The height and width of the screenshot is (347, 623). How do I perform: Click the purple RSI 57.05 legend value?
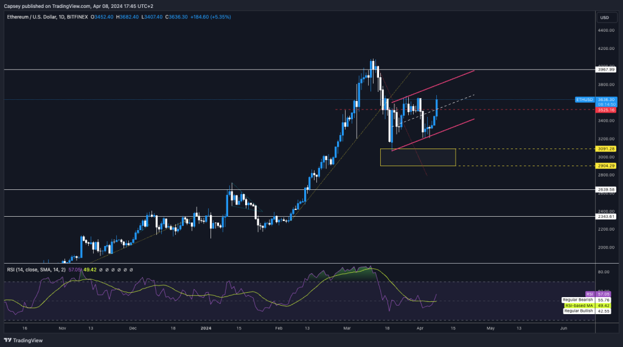point(74,270)
